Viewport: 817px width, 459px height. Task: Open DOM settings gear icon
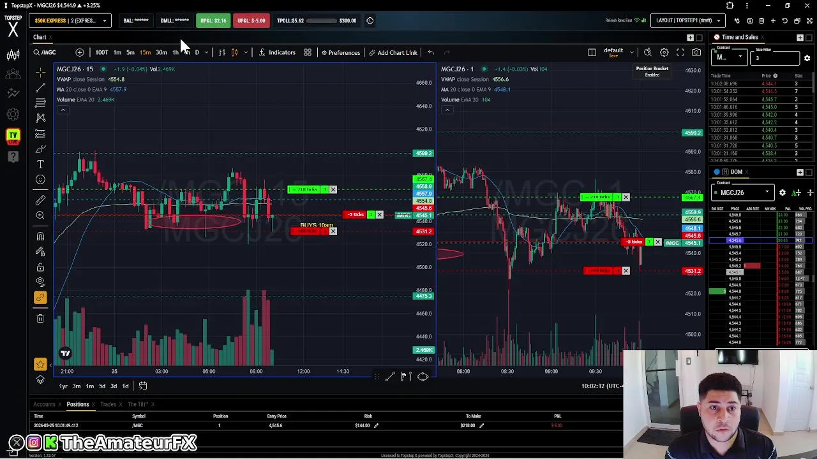[783, 193]
